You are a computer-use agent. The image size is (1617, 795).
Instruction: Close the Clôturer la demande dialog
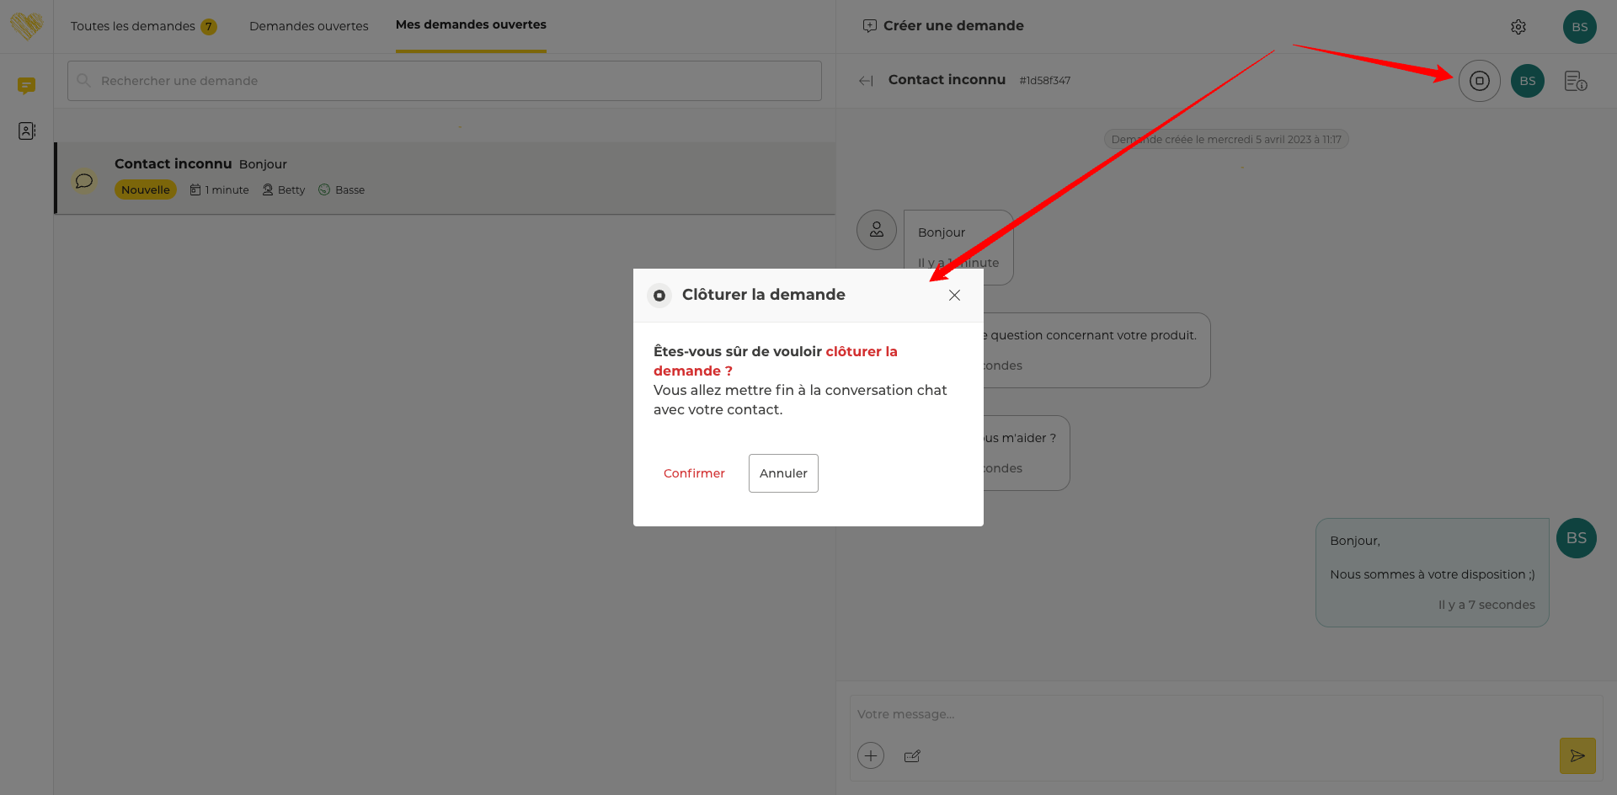click(x=954, y=295)
